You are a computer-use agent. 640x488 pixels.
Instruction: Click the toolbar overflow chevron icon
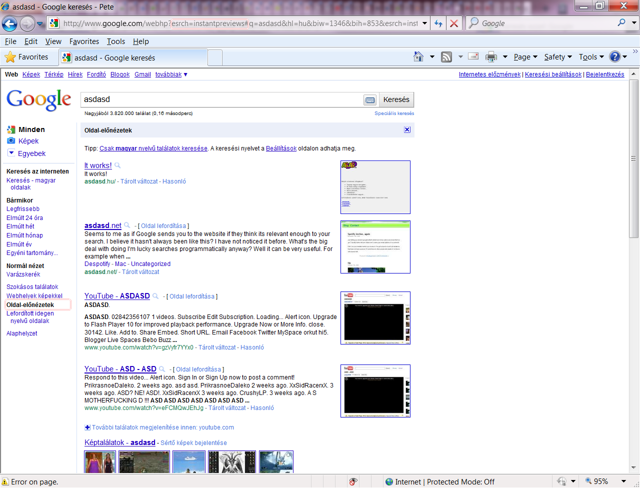635,51
